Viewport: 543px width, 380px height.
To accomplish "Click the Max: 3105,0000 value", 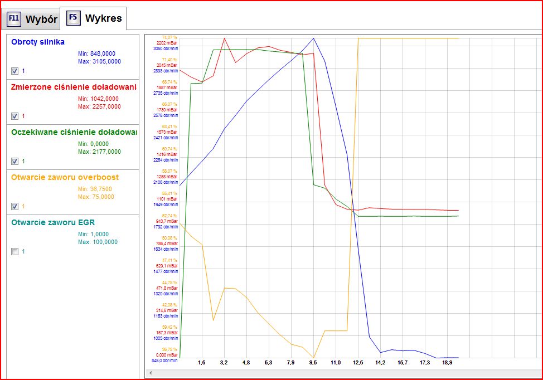I will [x=99, y=62].
